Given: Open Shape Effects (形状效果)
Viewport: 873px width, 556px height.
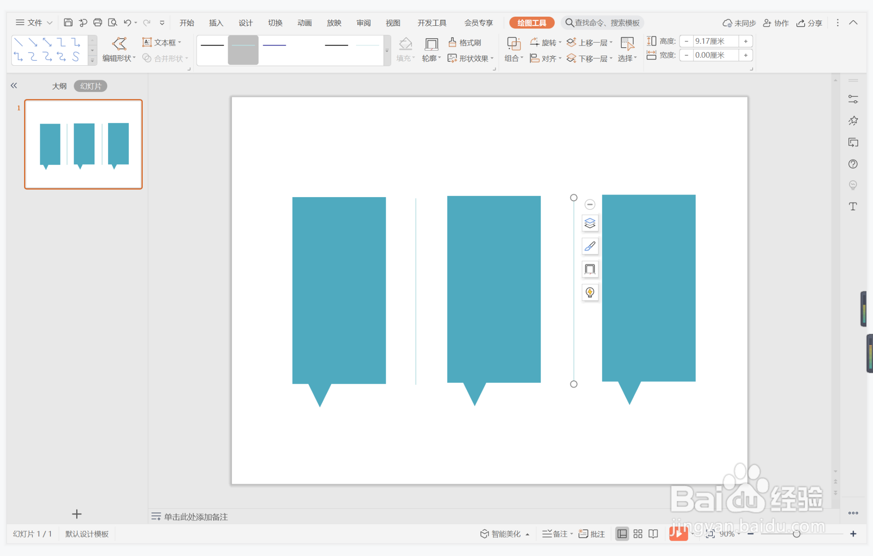Looking at the screenshot, I should click(x=471, y=58).
